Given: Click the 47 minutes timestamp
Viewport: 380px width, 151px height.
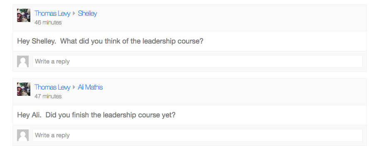Looking at the screenshot, I should (x=48, y=96).
